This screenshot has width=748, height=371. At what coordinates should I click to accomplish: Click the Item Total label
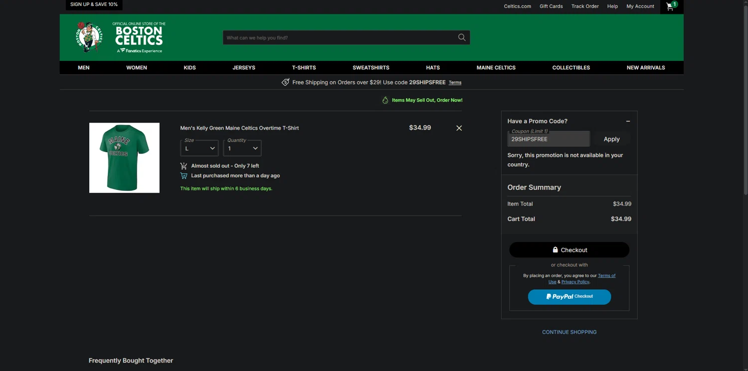point(520,204)
